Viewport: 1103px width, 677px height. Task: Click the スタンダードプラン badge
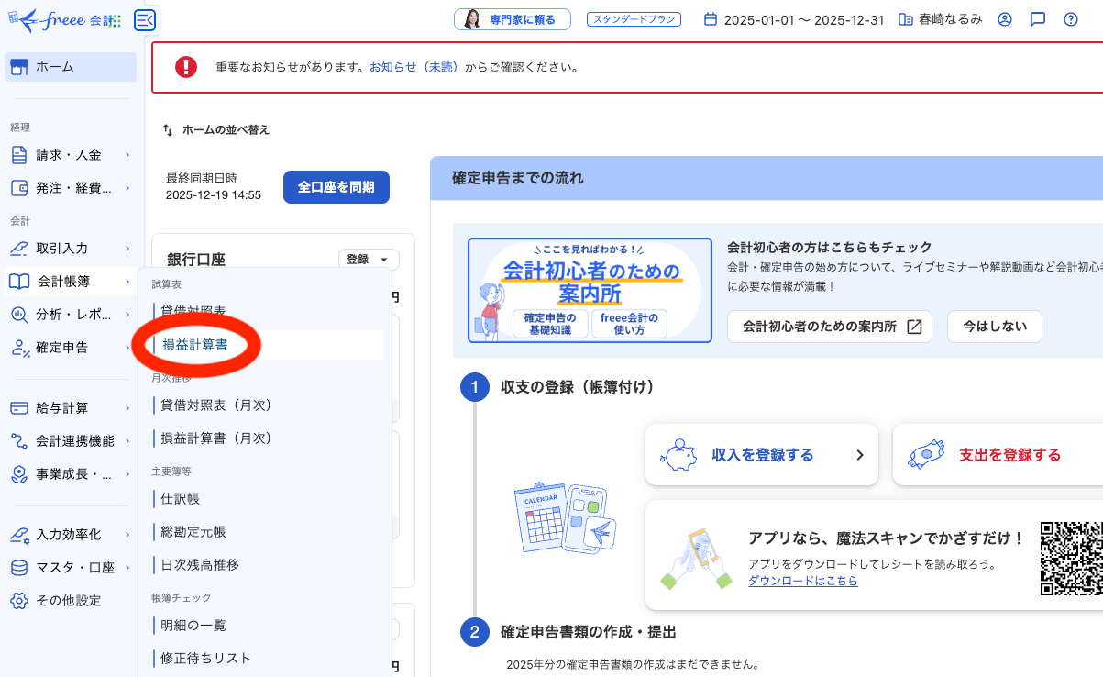point(635,18)
